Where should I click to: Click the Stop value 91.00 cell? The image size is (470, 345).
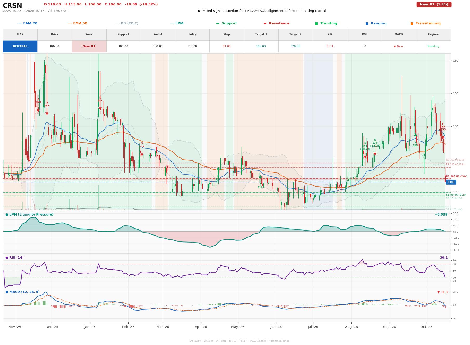click(227, 46)
